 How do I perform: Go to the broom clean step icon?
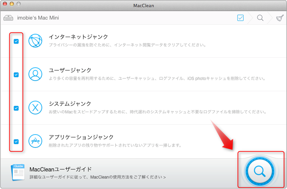point(280,18)
